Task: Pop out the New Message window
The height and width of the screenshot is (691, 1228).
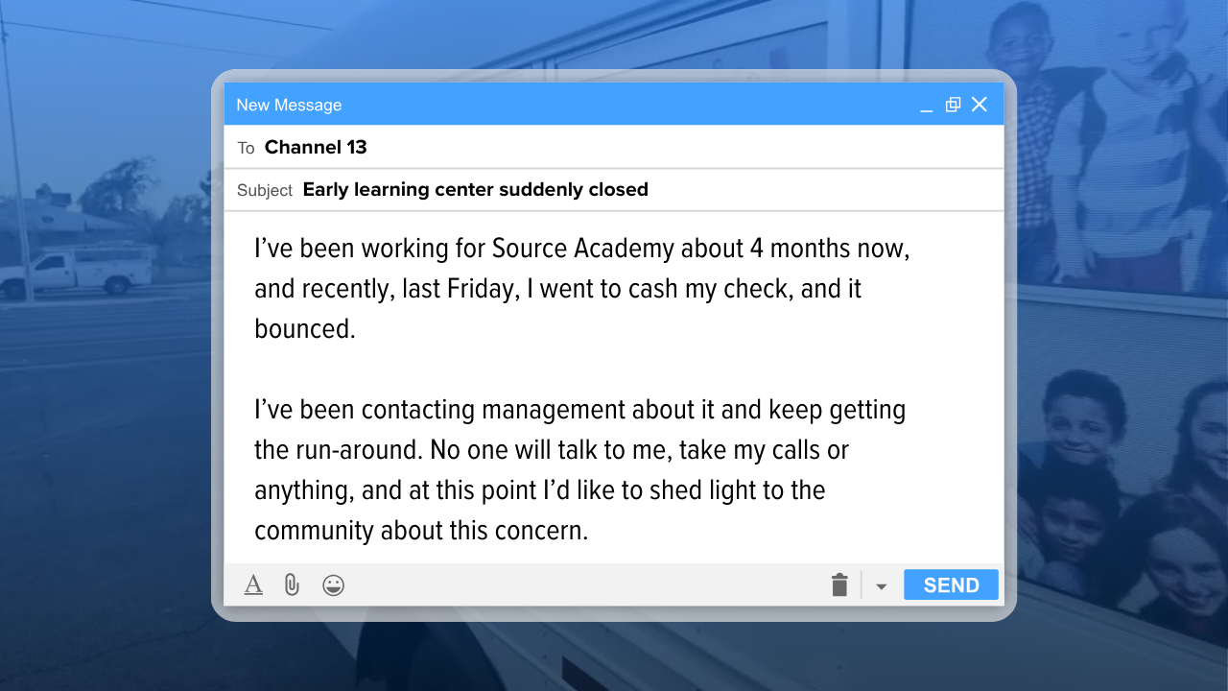Action: pyautogui.click(x=953, y=104)
